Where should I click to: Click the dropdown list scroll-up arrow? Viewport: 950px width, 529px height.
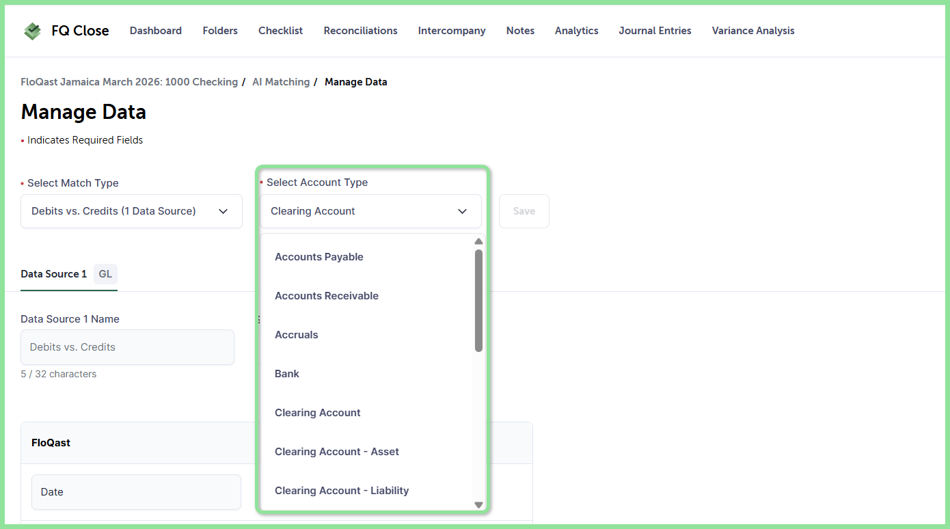click(x=478, y=241)
